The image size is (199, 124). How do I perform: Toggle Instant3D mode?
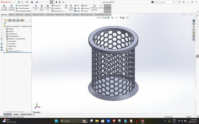click(x=107, y=7)
